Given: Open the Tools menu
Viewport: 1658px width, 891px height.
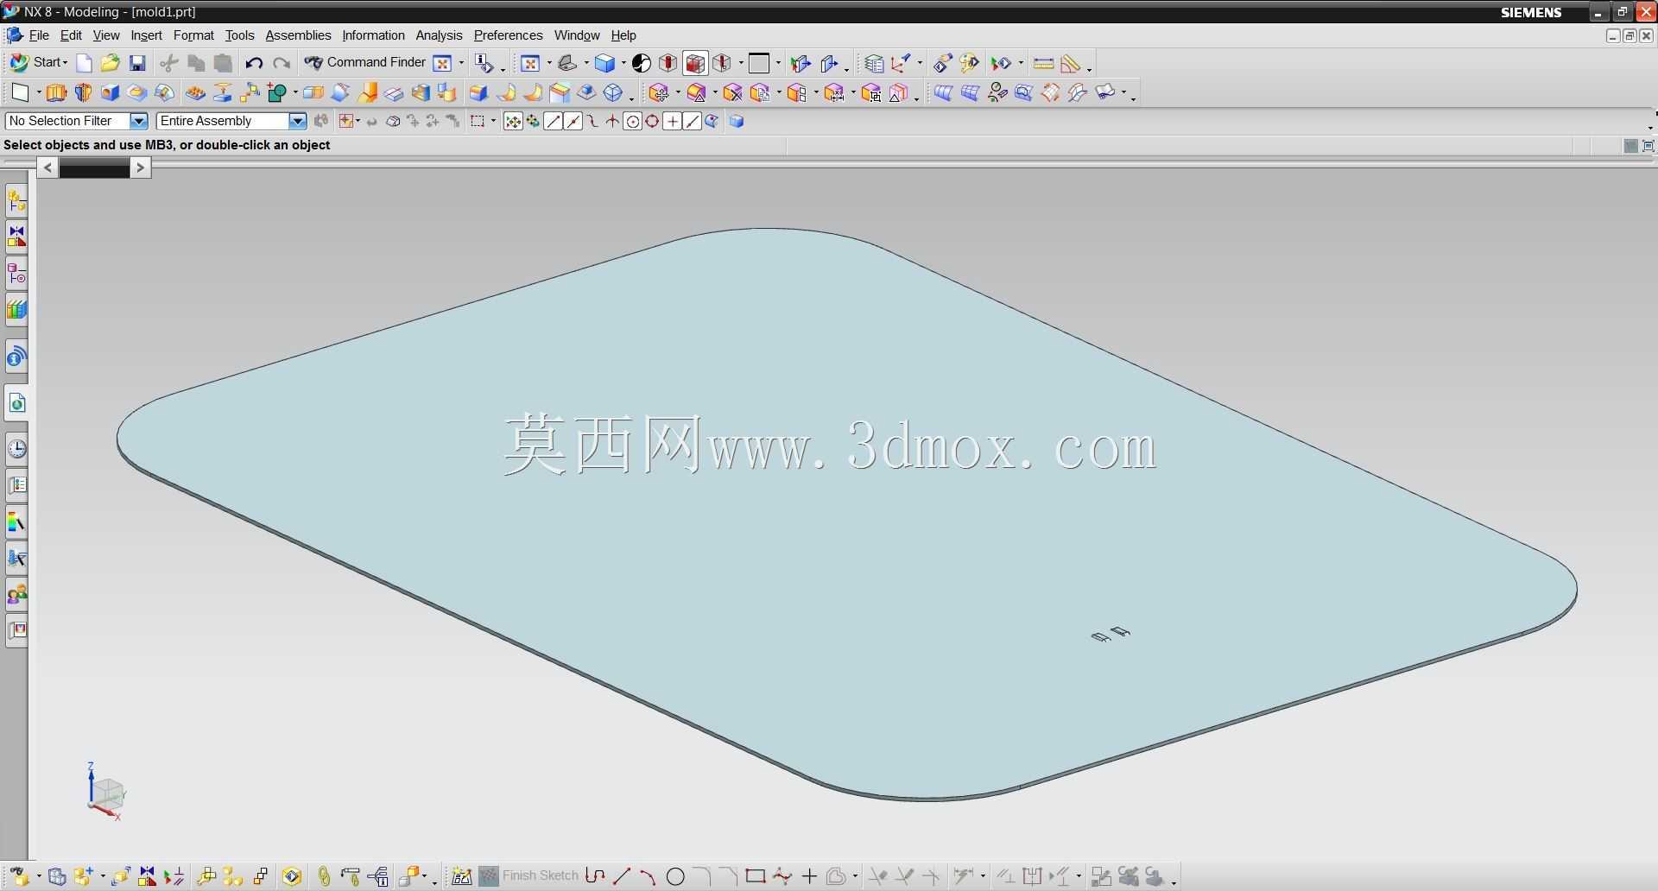Looking at the screenshot, I should (x=239, y=35).
